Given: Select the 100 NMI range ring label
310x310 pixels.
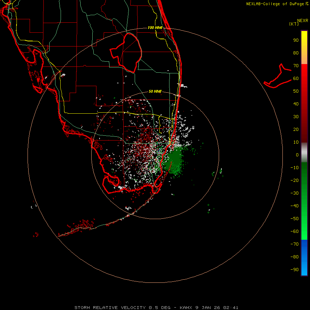Looking at the screenshot, I should [155, 28].
